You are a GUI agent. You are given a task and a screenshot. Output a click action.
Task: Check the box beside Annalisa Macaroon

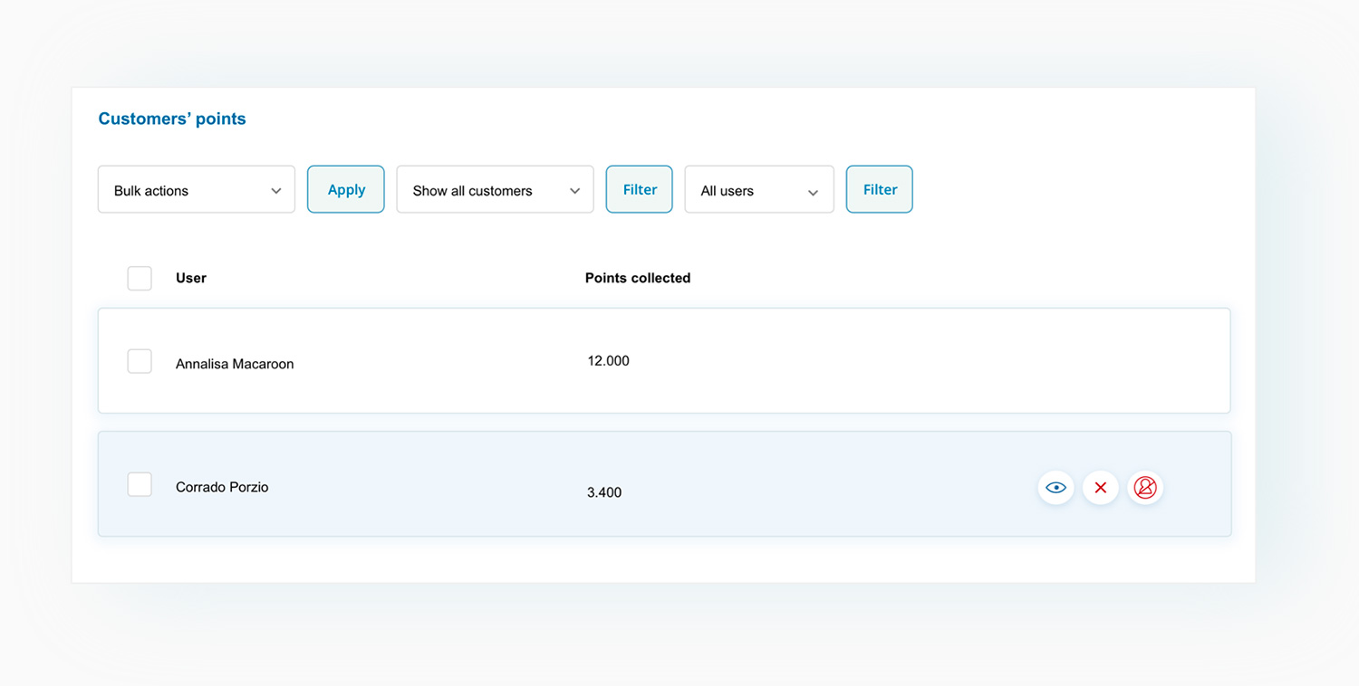coord(140,361)
